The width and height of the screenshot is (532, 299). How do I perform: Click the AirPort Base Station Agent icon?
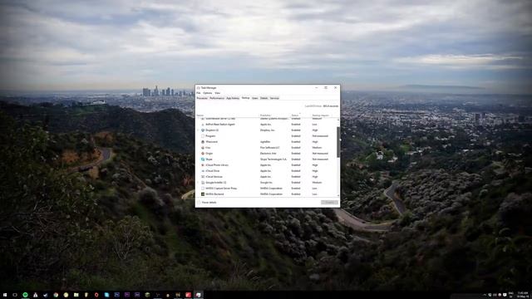(x=203, y=125)
